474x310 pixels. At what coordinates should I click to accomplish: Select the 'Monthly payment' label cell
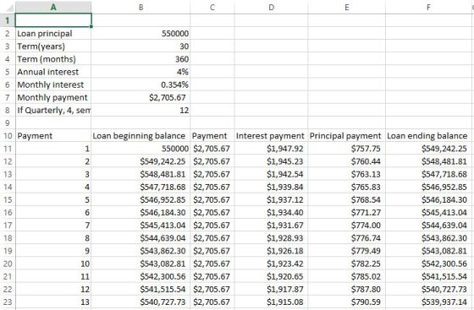53,97
